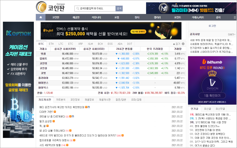Switch to 자유게시판 board tab

coord(45,100)
